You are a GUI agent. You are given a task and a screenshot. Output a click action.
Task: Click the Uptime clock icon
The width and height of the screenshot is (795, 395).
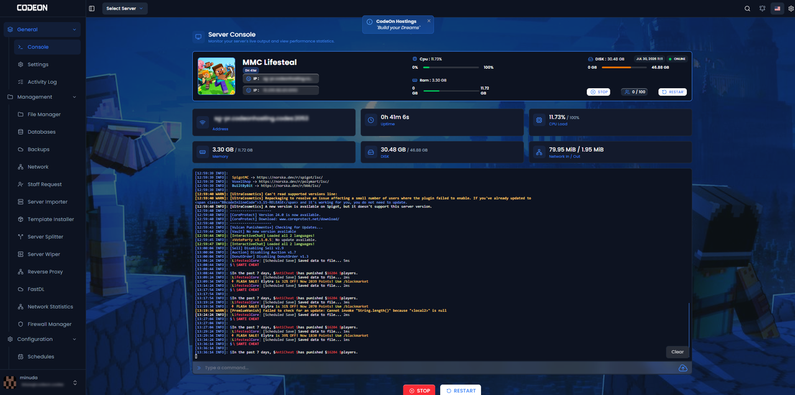point(370,120)
